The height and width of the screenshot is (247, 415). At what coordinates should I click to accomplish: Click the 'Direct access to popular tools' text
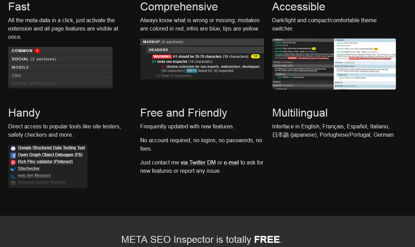click(x=64, y=131)
